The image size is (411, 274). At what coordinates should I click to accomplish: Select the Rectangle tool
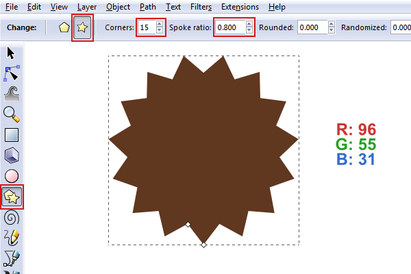(12, 135)
